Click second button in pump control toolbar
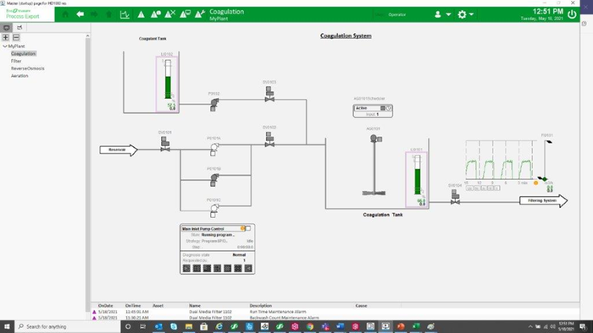Screen dimensions: 593x333 [x=197, y=268]
